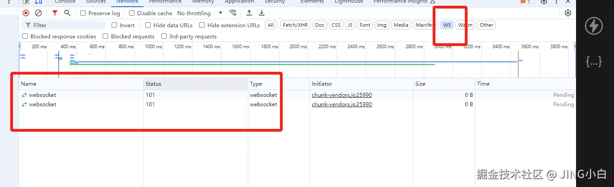Image resolution: width=614 pixels, height=187 pixels.
Task: Check Blocked requests
Action: (105, 36)
